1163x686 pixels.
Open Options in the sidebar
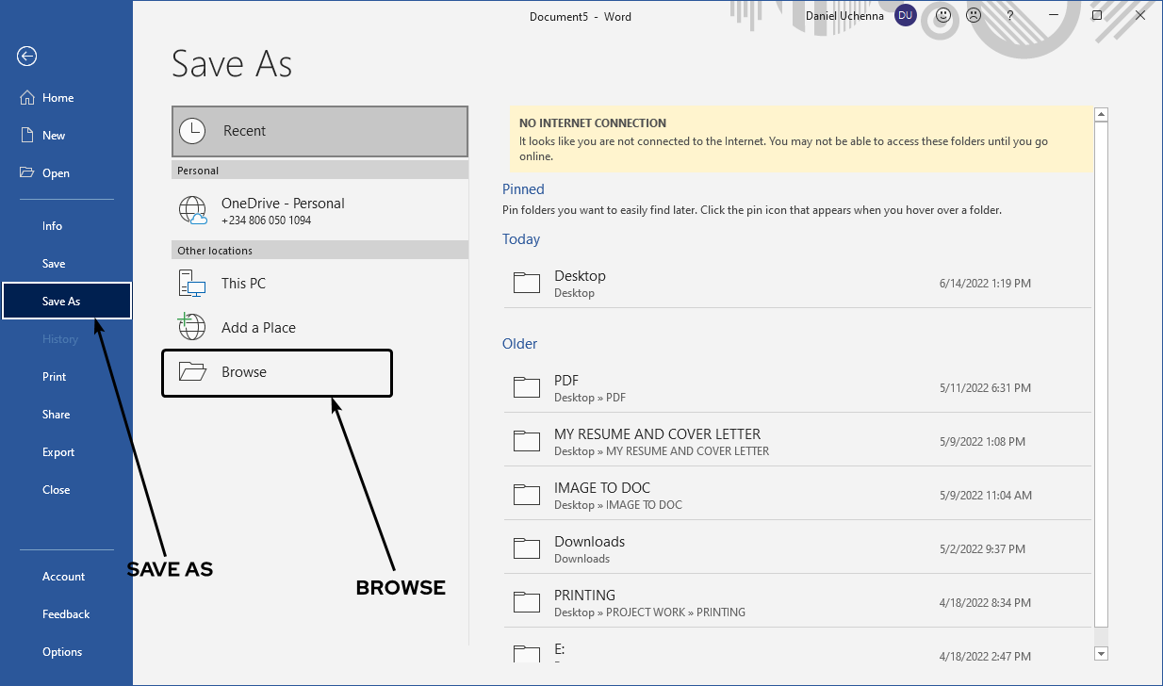click(x=62, y=652)
